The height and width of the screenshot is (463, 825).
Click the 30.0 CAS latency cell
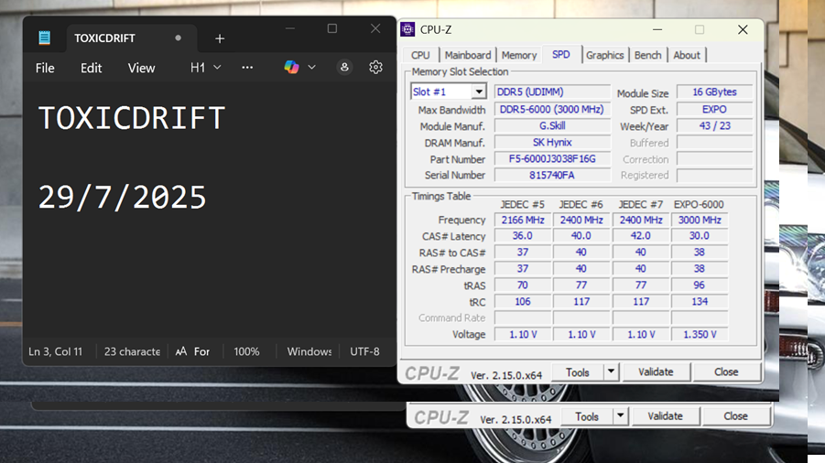(700, 235)
